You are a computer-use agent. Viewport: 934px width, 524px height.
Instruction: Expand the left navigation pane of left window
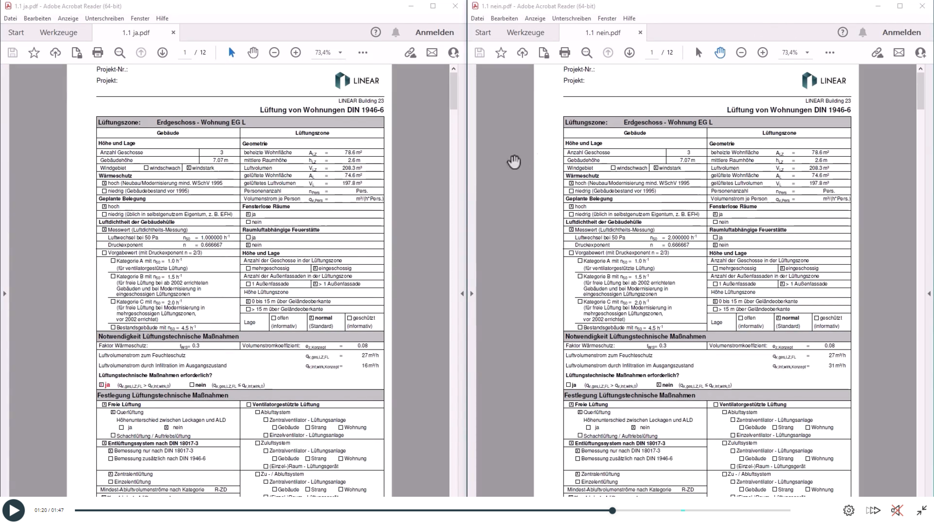coord(5,293)
